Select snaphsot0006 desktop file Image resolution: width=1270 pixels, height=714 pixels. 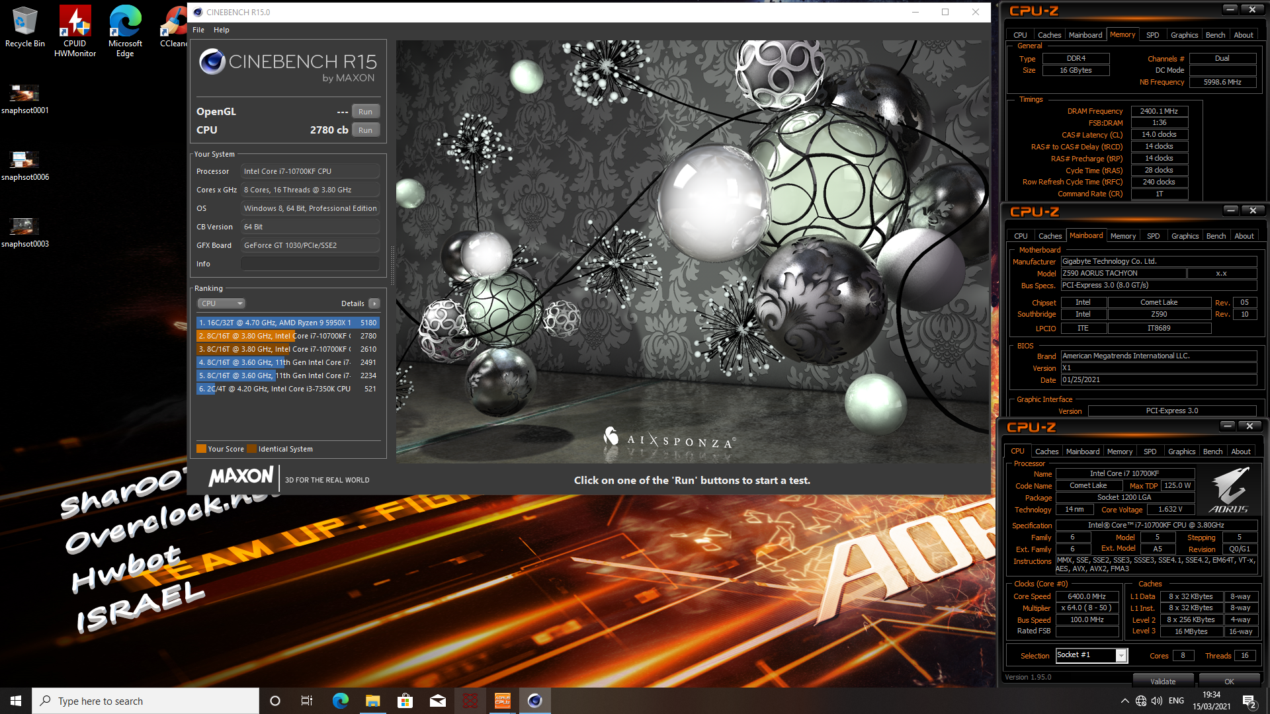tap(24, 166)
